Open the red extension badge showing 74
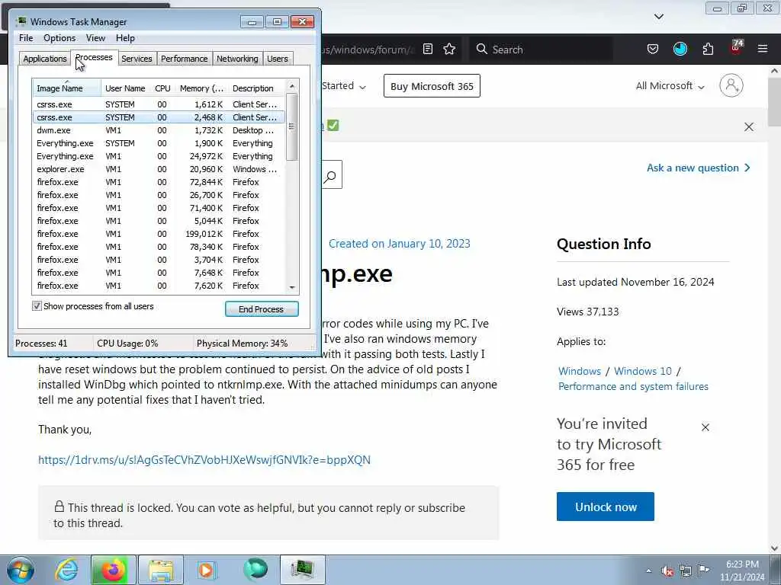 point(736,48)
